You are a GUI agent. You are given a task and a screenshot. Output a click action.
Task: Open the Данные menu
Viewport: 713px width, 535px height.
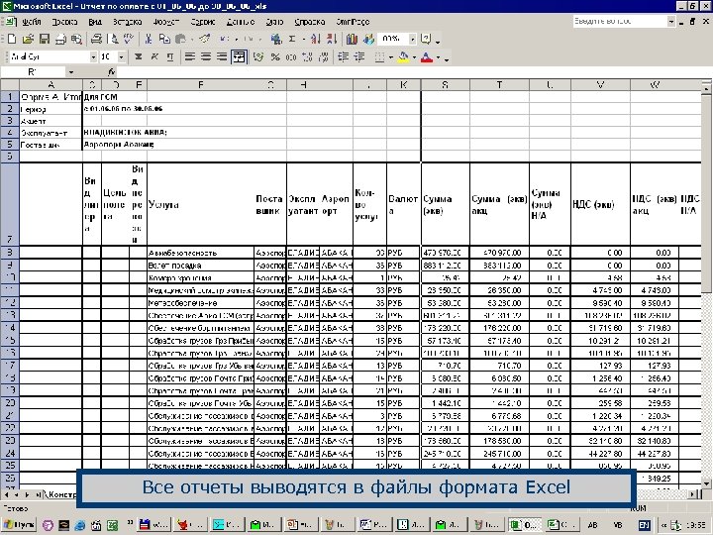click(240, 22)
